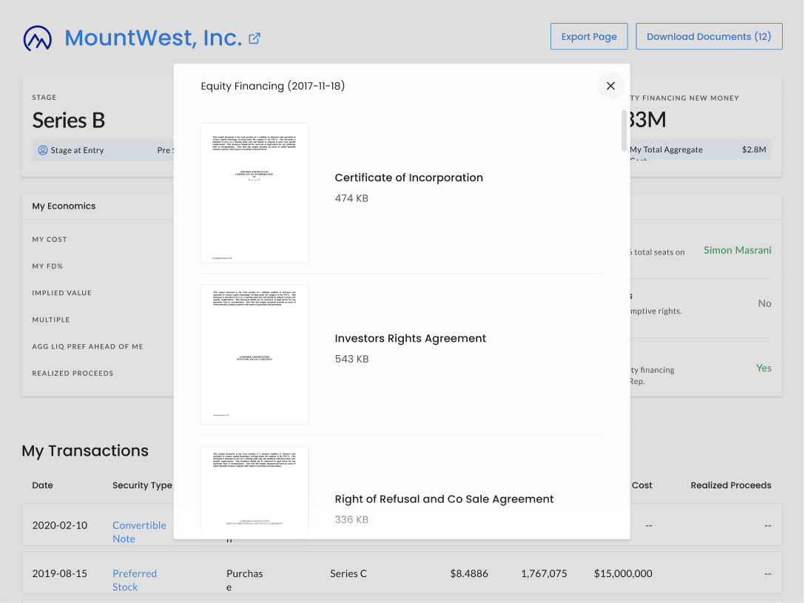
Task: Open the Investors Rights Agreement thumbnail
Action: pos(255,354)
